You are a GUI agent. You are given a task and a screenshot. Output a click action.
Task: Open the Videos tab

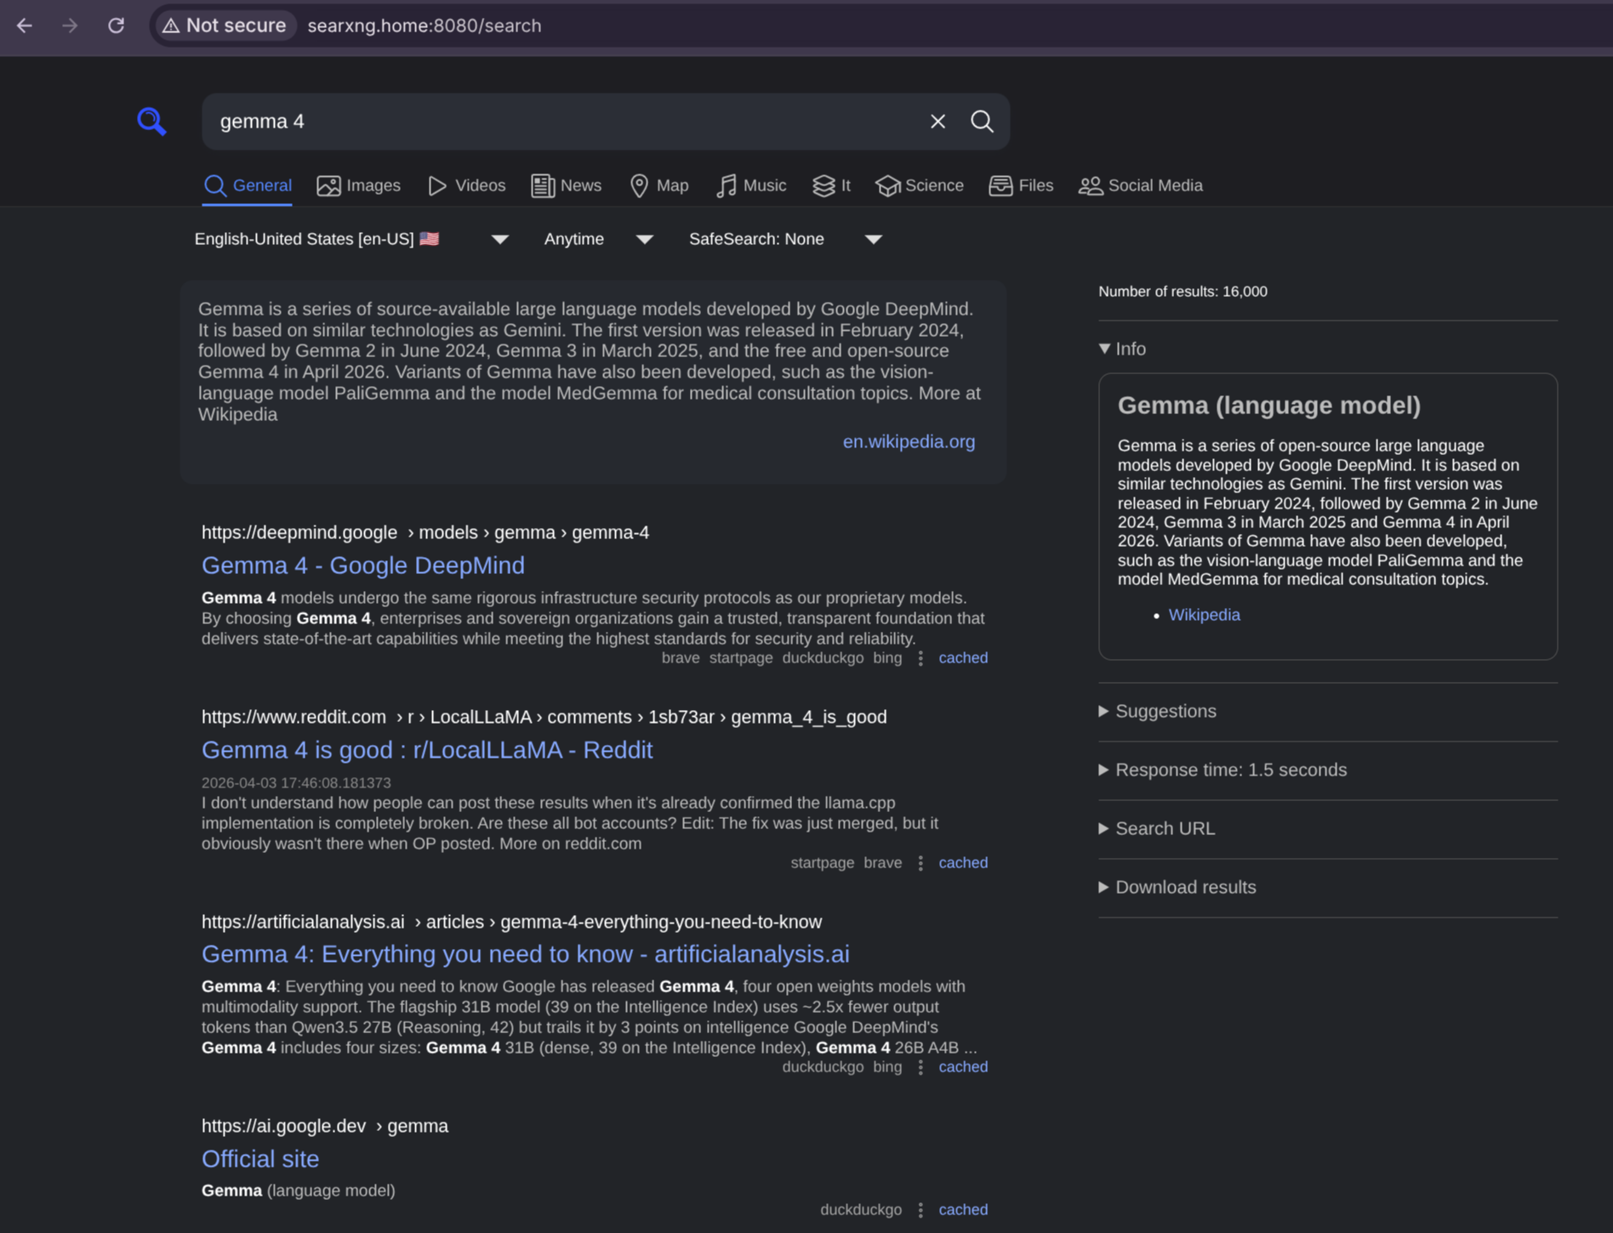pyautogui.click(x=467, y=185)
